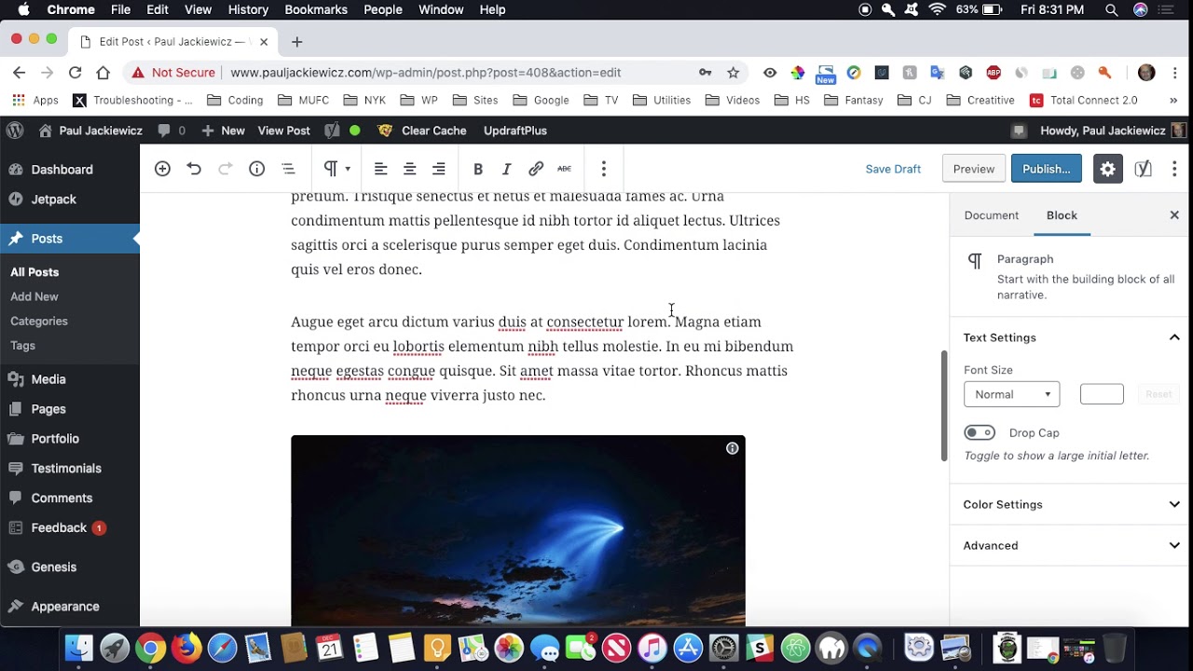This screenshot has width=1193, height=671.
Task: Open the Font Size dropdown
Action: coord(1011,394)
